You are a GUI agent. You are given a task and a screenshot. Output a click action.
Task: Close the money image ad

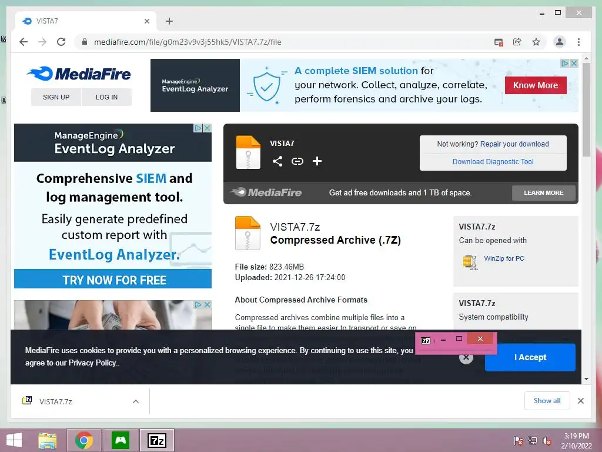click(x=207, y=304)
